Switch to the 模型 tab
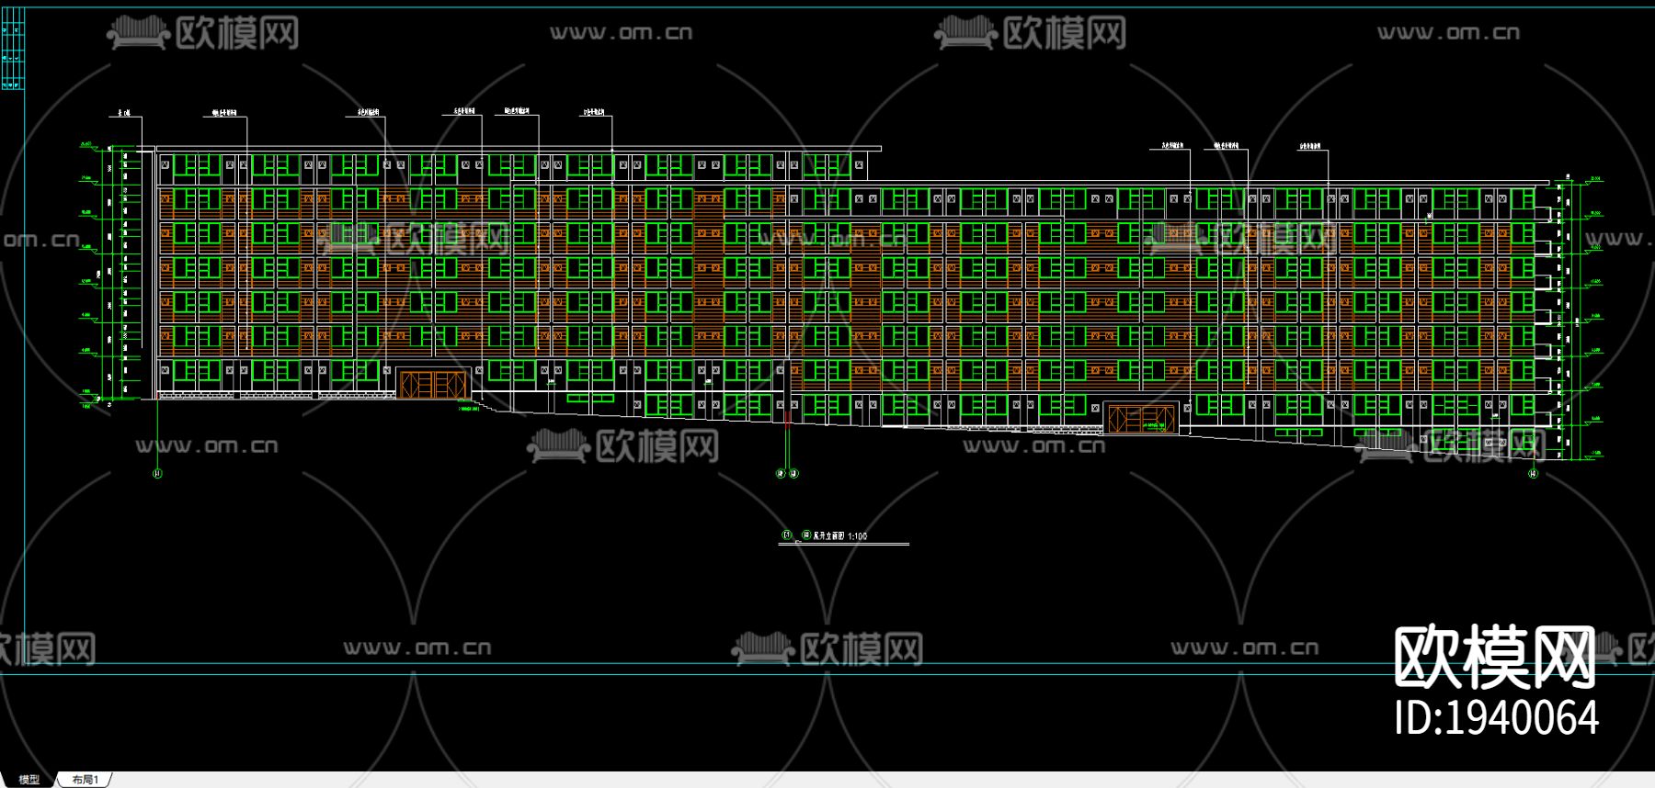The width and height of the screenshot is (1655, 788). [29, 780]
